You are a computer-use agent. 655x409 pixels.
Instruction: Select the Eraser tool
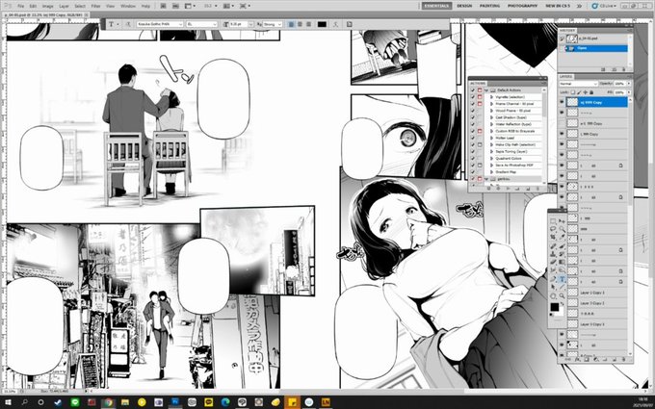tap(553, 262)
